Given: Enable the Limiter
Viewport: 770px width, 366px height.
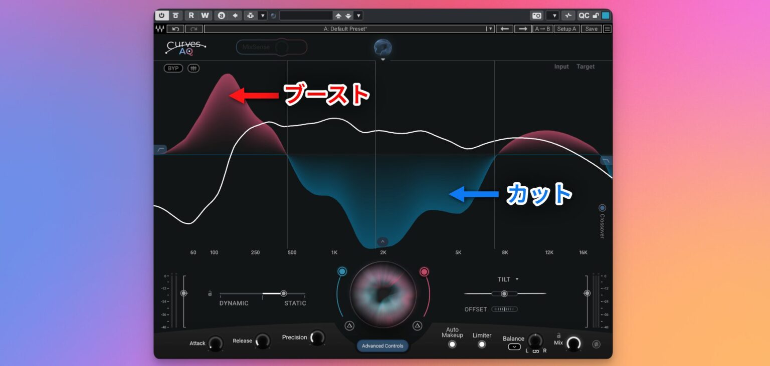Looking at the screenshot, I should point(481,344).
